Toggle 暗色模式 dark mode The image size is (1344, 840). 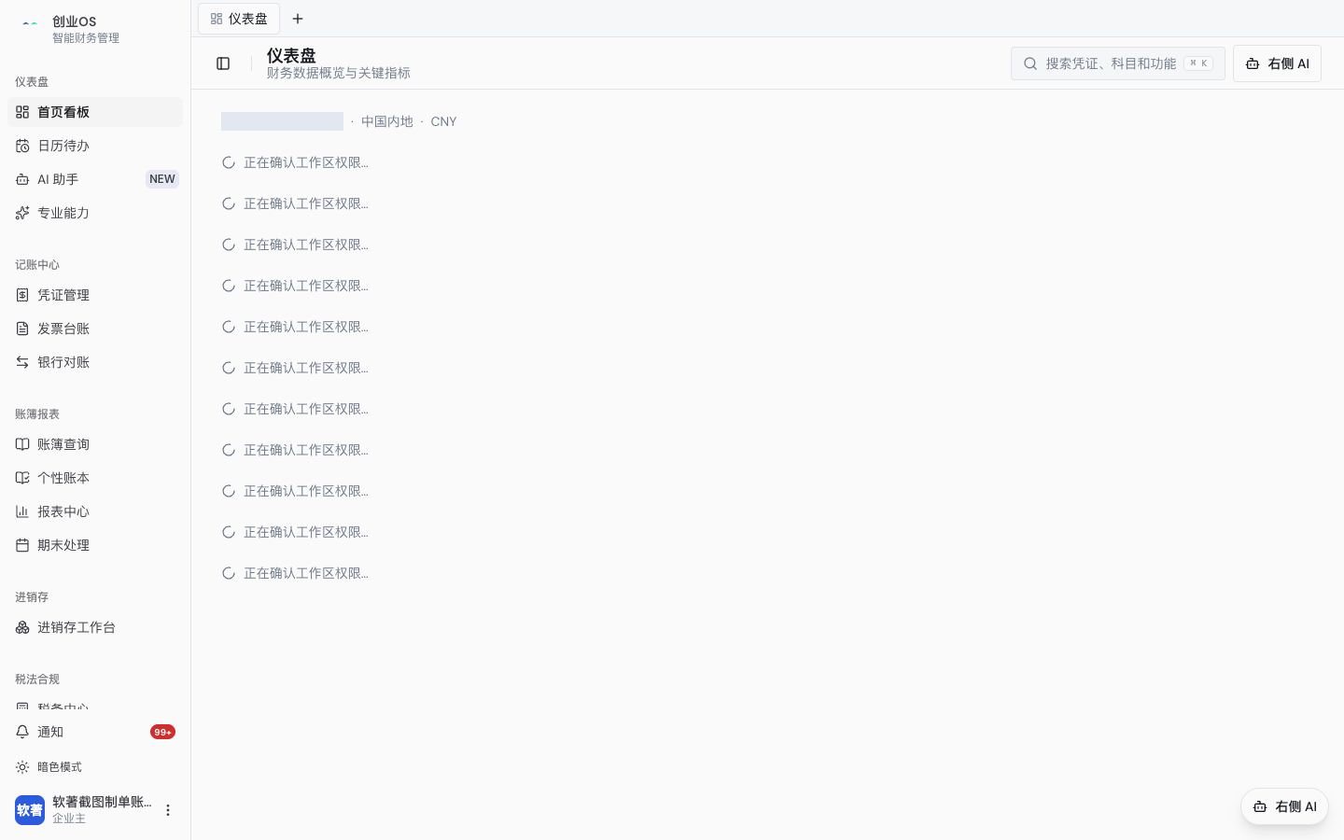pyautogui.click(x=95, y=767)
